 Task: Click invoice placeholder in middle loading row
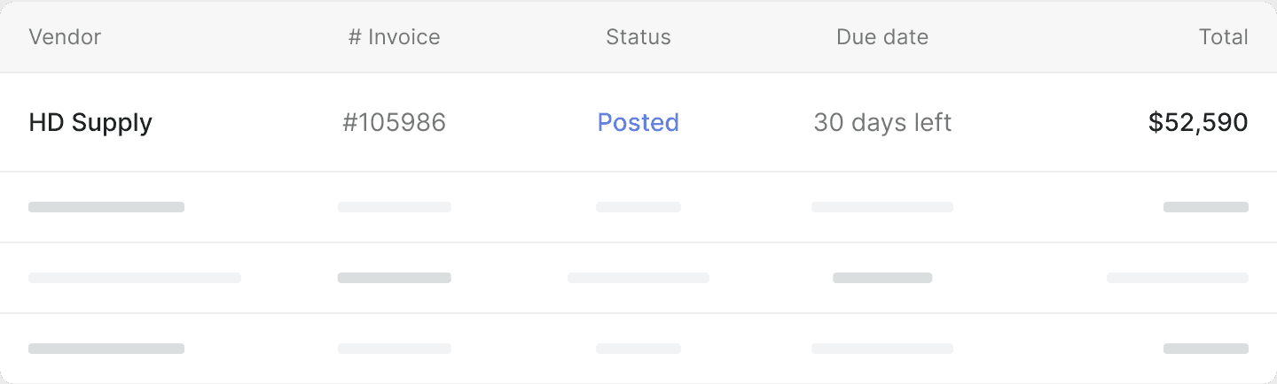click(395, 278)
